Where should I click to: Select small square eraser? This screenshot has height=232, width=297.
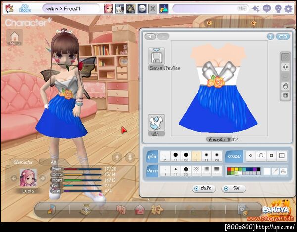point(271,156)
